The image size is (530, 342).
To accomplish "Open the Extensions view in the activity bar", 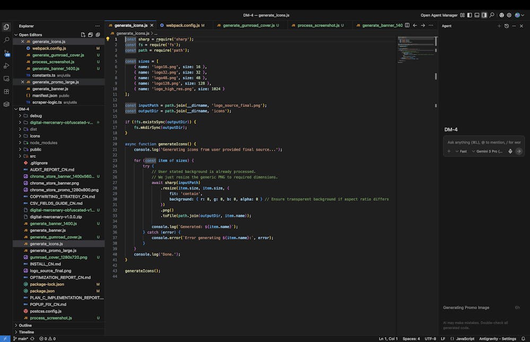I will (x=6, y=92).
